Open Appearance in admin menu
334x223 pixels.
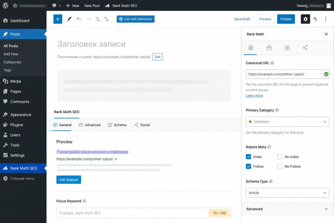pos(23,115)
